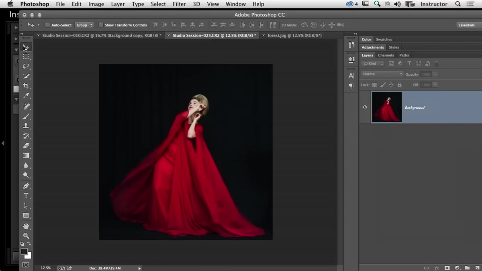Toggle pixel layer filter
Image resolution: width=482 pixels, height=271 pixels.
pyautogui.click(x=391, y=63)
